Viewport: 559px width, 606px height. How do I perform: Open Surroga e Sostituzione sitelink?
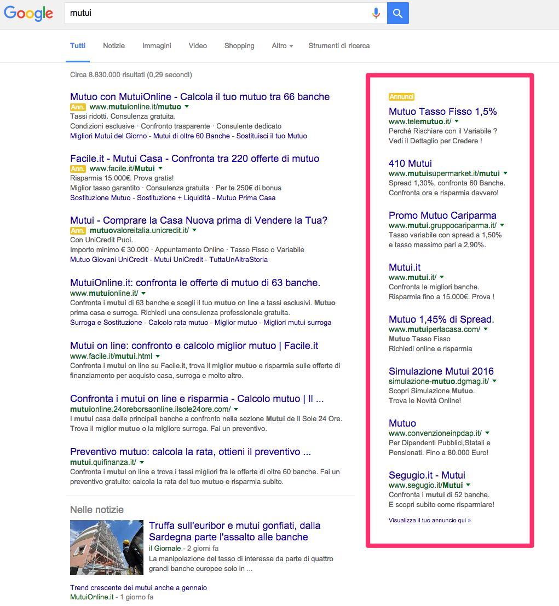(x=106, y=323)
